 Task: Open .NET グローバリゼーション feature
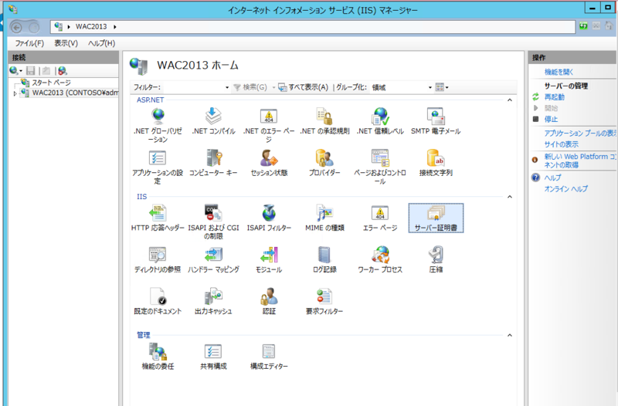pyautogui.click(x=158, y=125)
